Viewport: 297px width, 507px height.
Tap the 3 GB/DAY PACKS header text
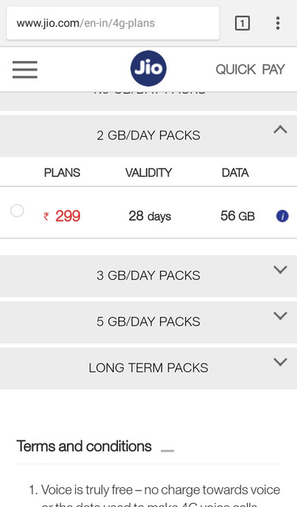148,276
